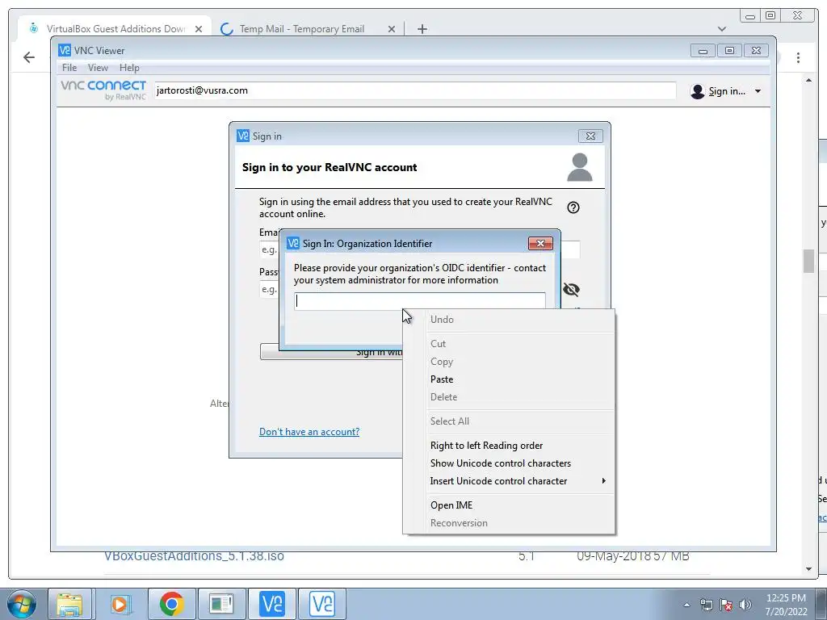
Task: Click the OIDC identifier input field
Action: coord(420,301)
